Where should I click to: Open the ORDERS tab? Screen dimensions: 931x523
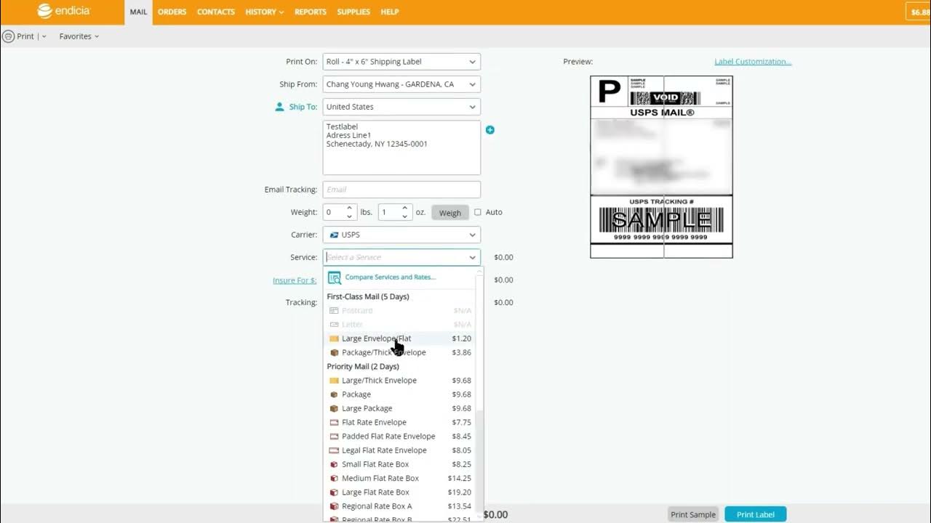tap(172, 12)
